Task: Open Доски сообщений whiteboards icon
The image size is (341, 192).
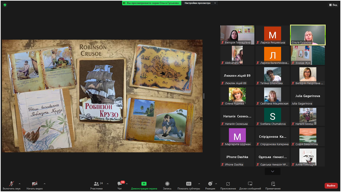Action: click(x=250, y=184)
